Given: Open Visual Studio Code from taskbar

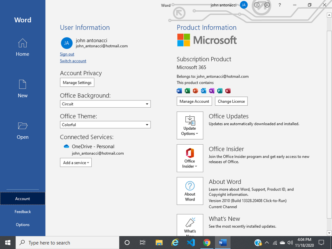Looking at the screenshot, I should click(x=191, y=243).
